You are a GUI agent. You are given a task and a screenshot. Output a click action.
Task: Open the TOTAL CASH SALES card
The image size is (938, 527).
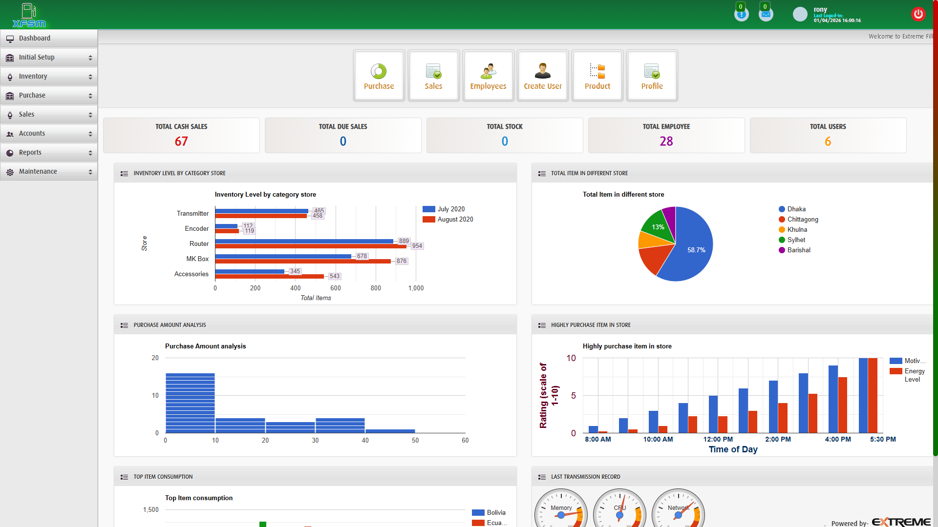click(181, 135)
